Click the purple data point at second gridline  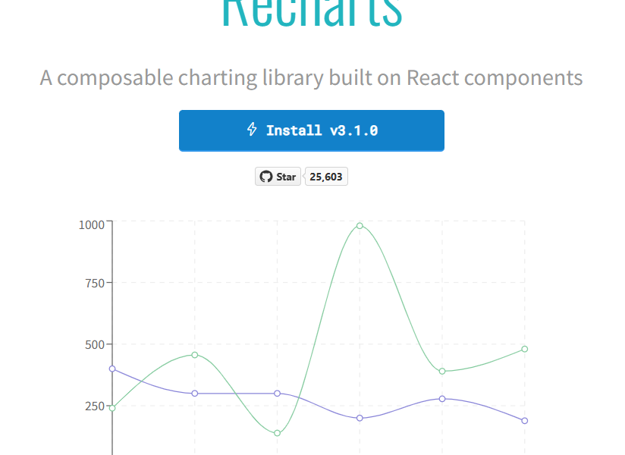(x=195, y=394)
